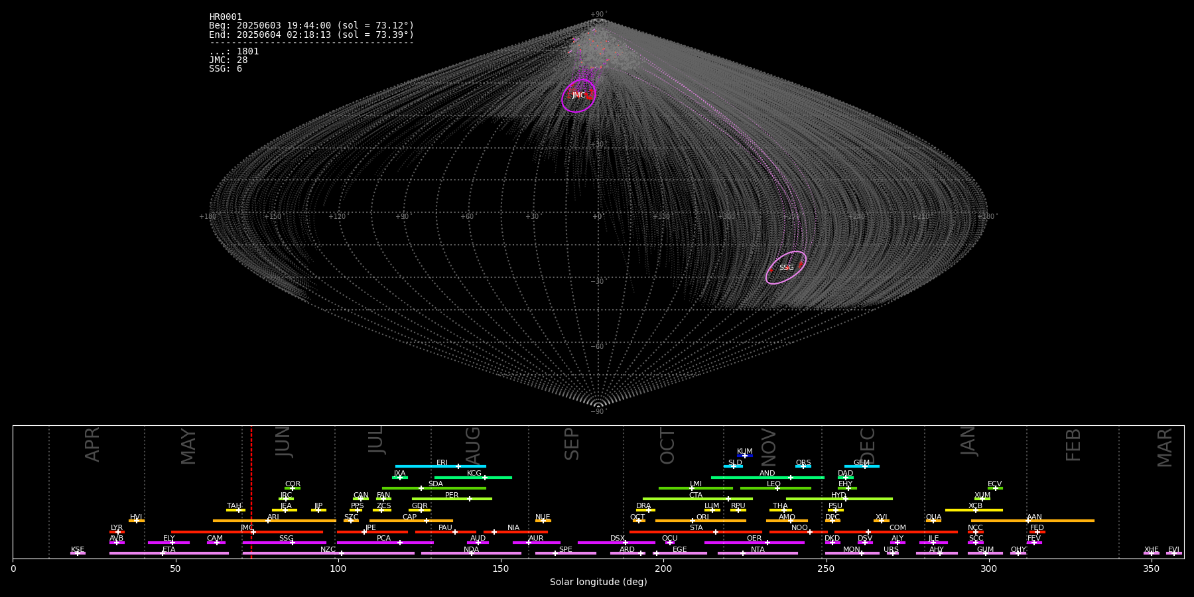Image resolution: width=1194 pixels, height=597 pixels.
Task: Click the JXA shower label in timeline
Action: coord(399,474)
